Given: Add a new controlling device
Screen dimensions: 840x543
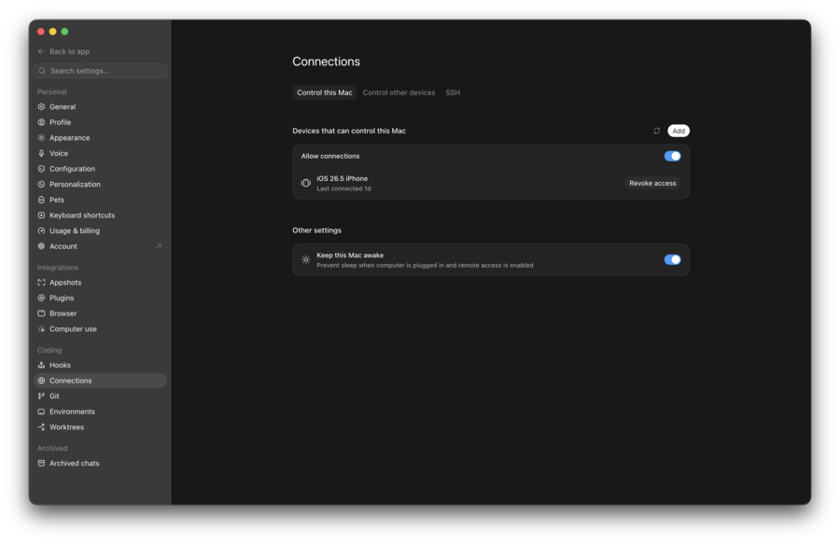Looking at the screenshot, I should [x=679, y=131].
